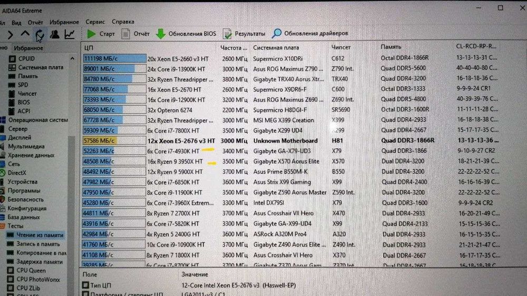Select Операционная система tree item

[x=34, y=120]
